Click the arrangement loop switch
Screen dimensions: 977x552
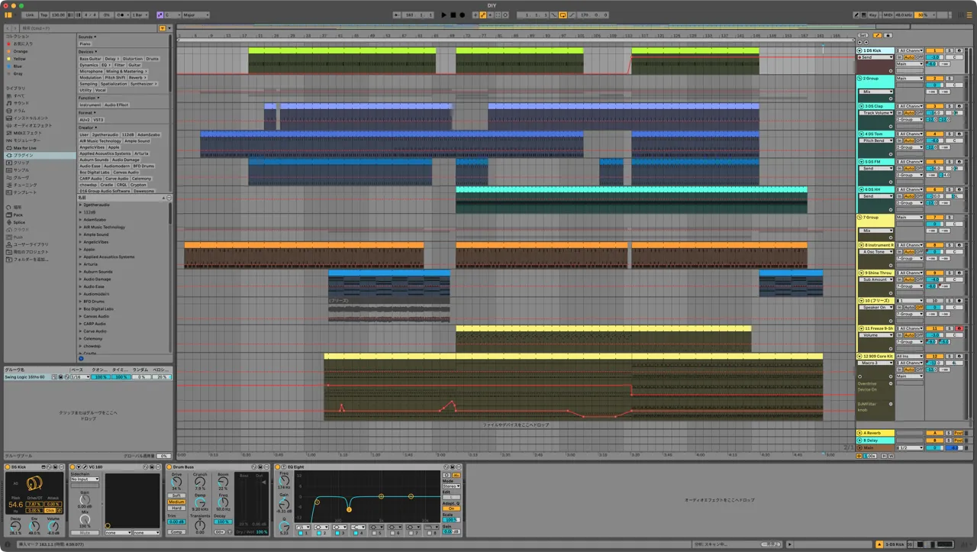tap(563, 15)
